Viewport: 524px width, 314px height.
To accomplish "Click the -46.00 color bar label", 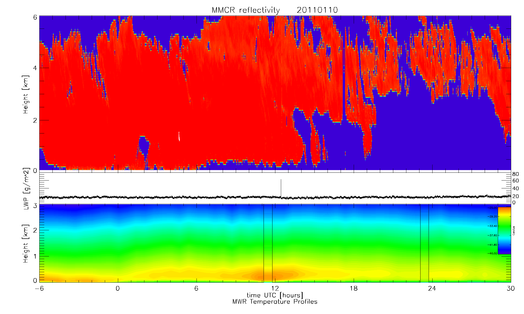I will tap(492, 253).
